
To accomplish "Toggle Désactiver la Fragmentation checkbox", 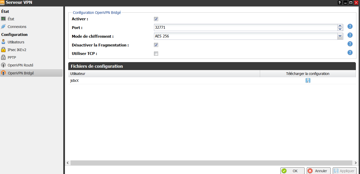I will point(156,45).
